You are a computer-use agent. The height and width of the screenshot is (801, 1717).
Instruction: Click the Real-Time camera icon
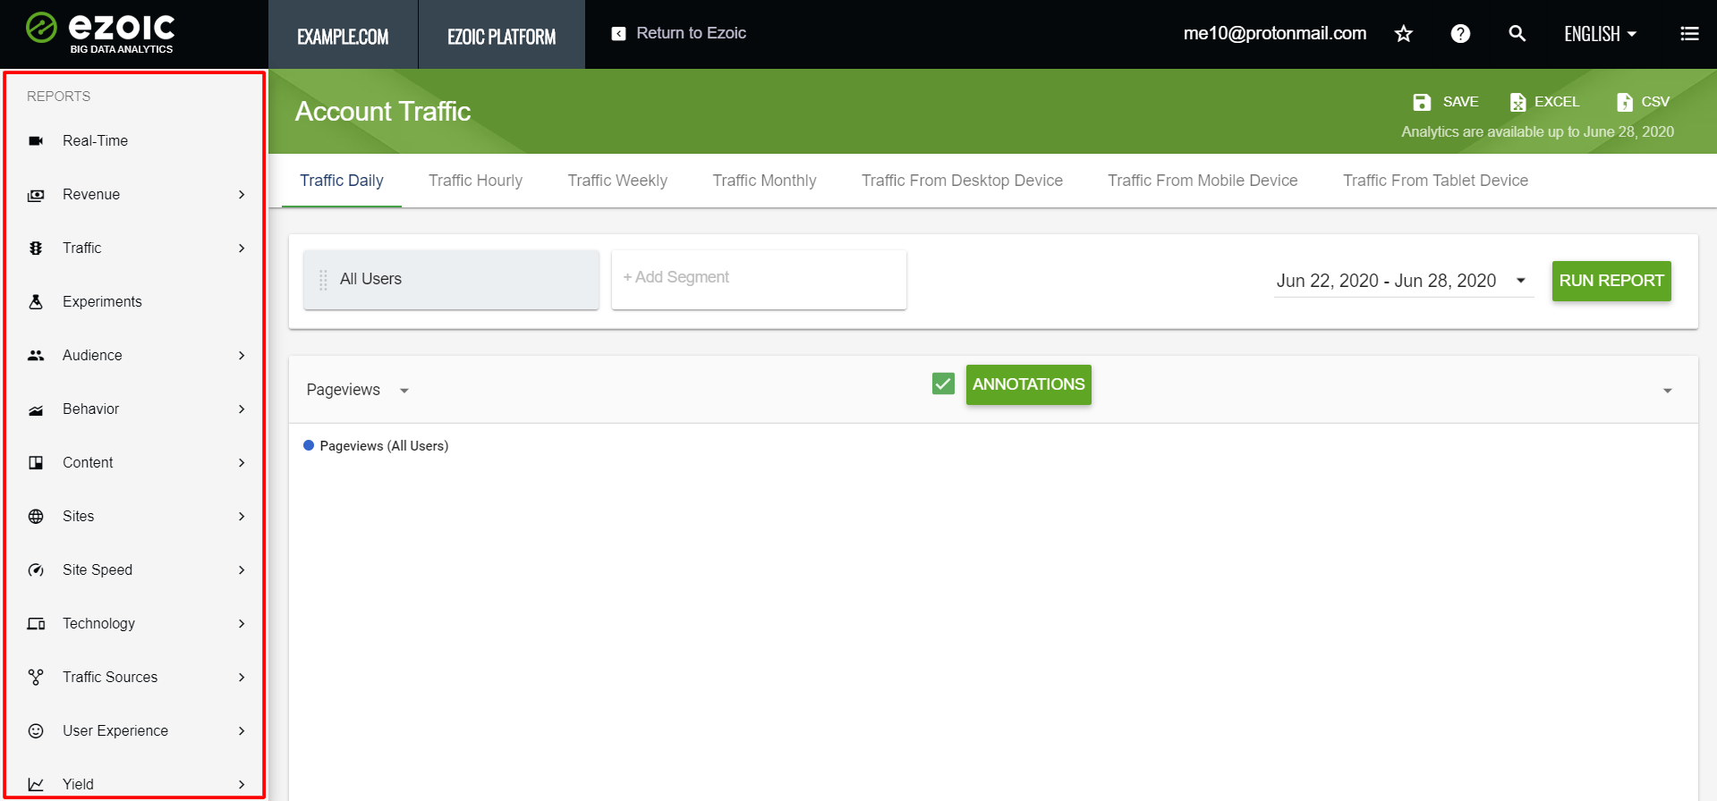tap(36, 141)
